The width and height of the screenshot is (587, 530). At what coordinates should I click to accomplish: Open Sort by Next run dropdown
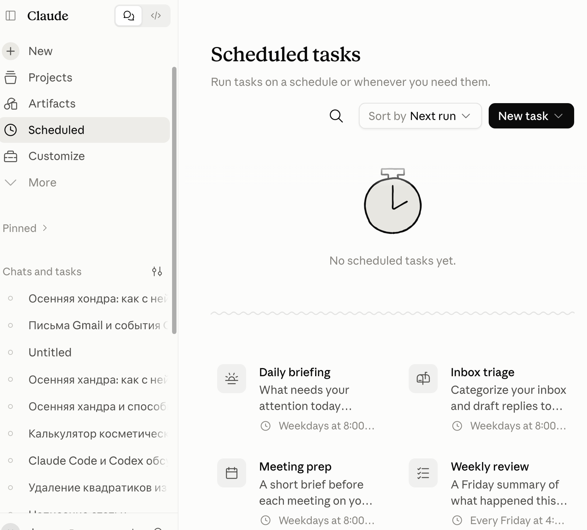coord(420,116)
